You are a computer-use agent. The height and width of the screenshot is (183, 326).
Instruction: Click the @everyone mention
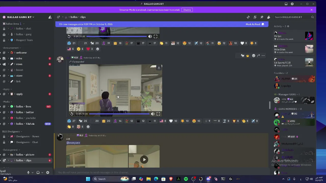[73, 143]
